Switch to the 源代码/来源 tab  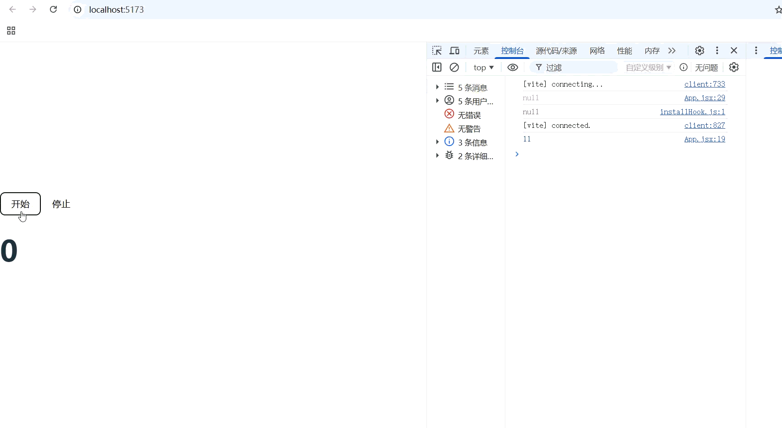point(557,51)
